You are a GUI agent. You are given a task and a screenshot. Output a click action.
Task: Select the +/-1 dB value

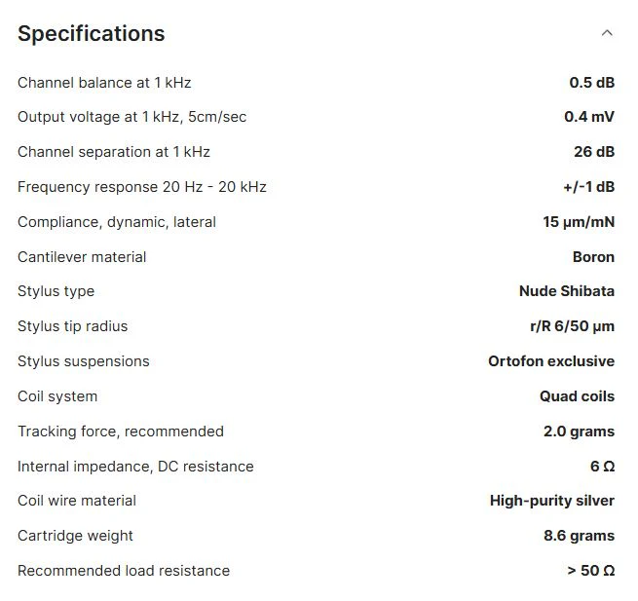(x=588, y=187)
